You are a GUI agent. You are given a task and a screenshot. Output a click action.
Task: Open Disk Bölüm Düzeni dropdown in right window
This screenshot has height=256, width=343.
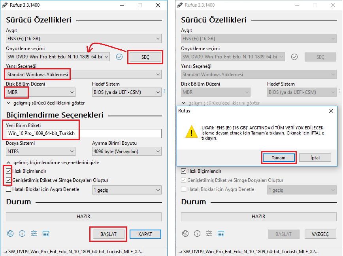pos(216,92)
